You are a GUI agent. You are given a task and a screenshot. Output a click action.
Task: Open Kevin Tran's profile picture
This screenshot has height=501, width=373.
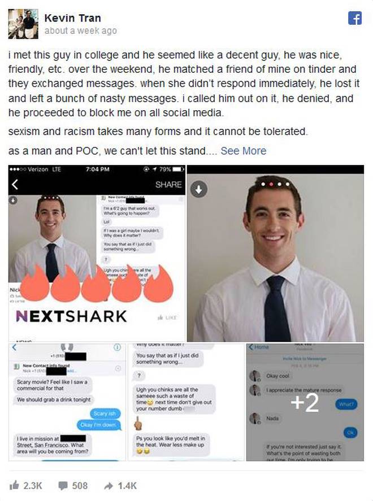tap(23, 24)
